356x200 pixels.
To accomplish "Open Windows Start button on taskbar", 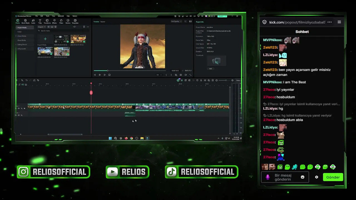I will coord(110,138).
